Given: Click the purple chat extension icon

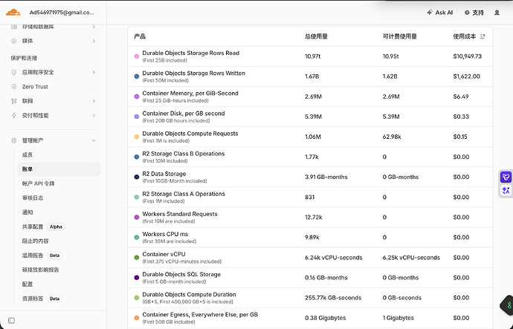Looking at the screenshot, I should click(x=506, y=177).
